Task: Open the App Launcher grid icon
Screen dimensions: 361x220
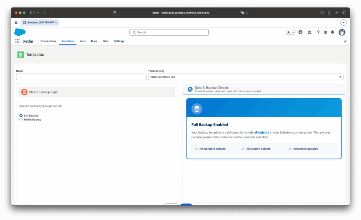Action: tap(17, 41)
